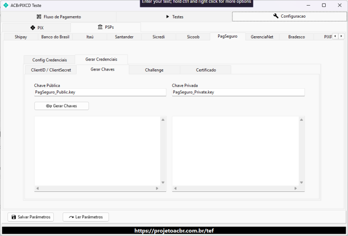This screenshot has height=236, width=348.
Task: Open the Config Credenciais tab
Action: 50,60
